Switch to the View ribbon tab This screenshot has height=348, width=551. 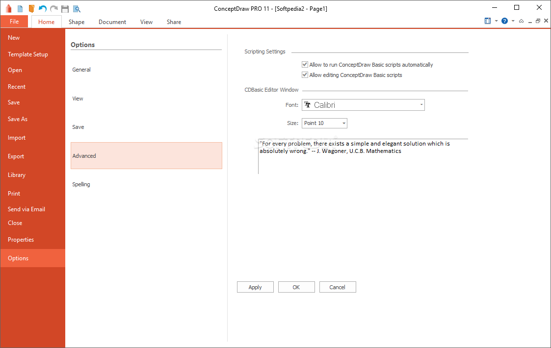[x=146, y=22]
